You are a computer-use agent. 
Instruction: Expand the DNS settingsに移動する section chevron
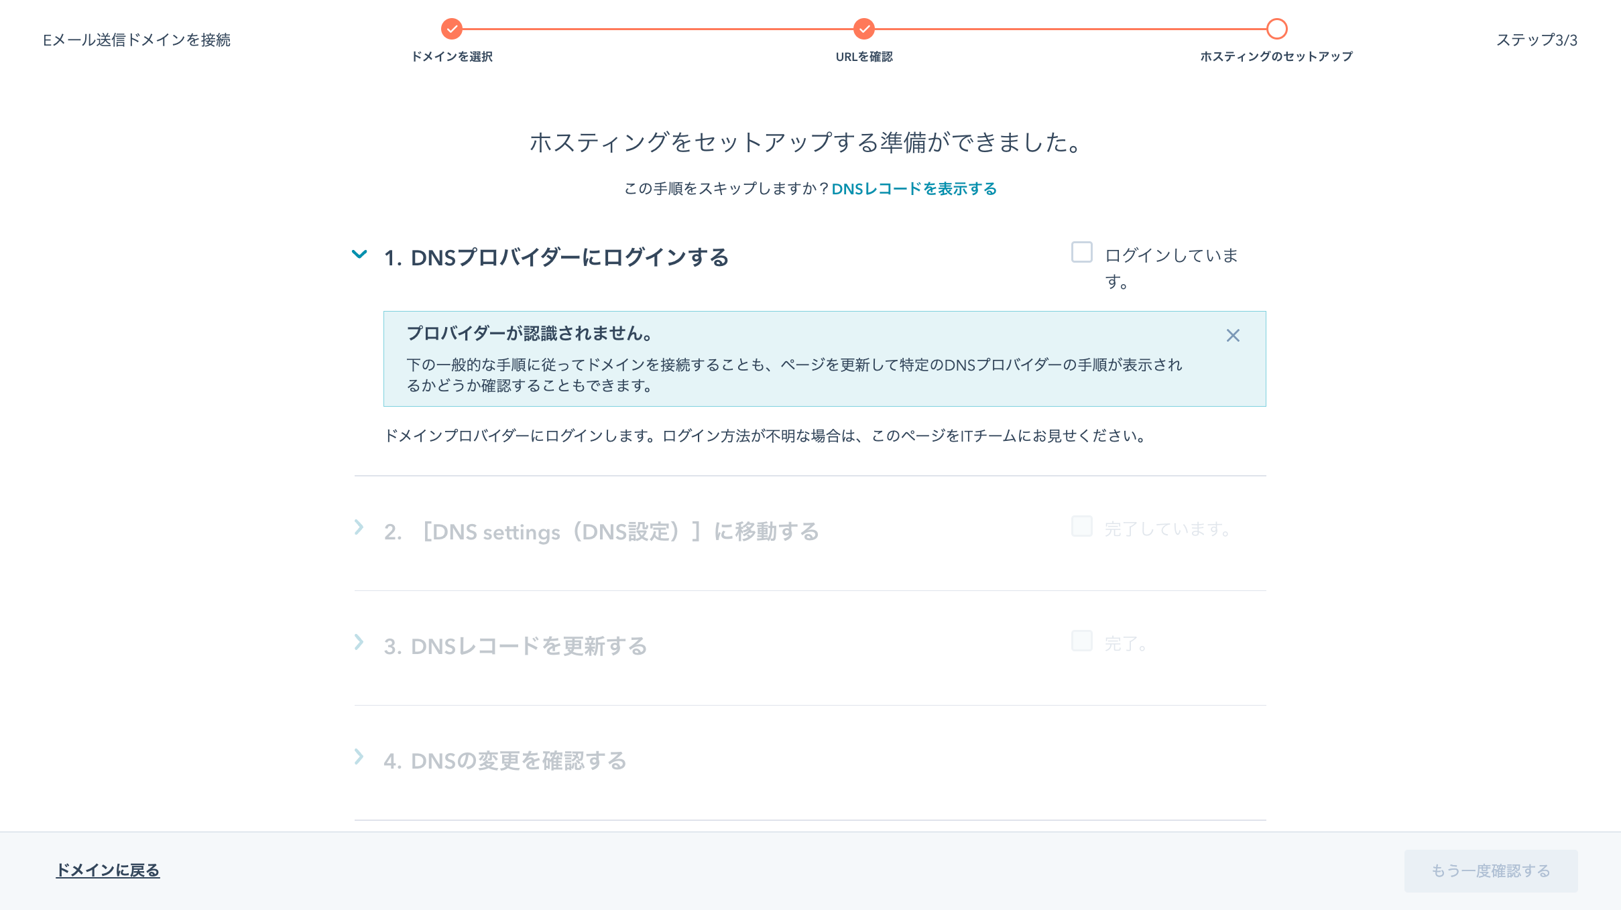pyautogui.click(x=359, y=527)
